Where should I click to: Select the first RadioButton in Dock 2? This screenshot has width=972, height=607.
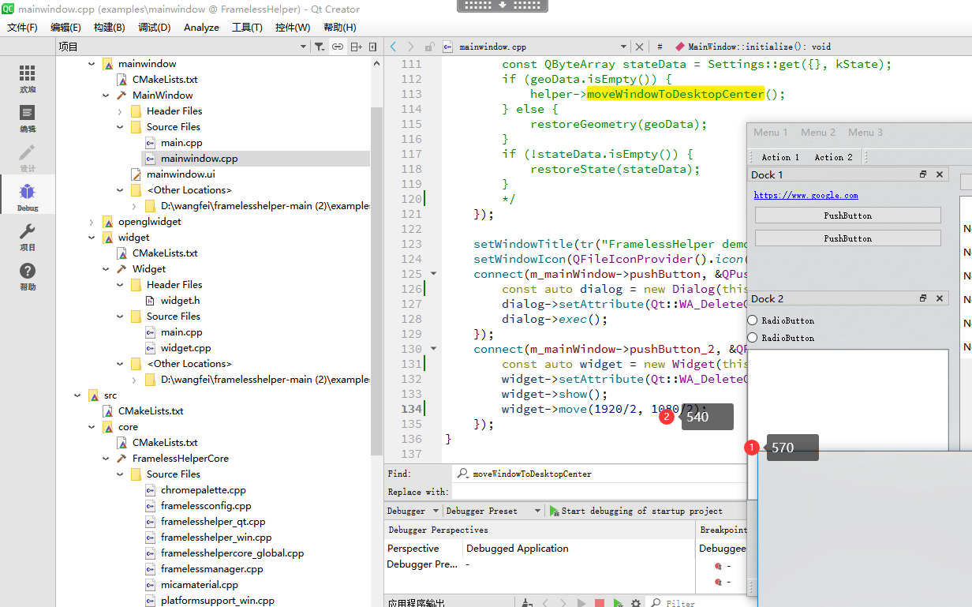(753, 320)
